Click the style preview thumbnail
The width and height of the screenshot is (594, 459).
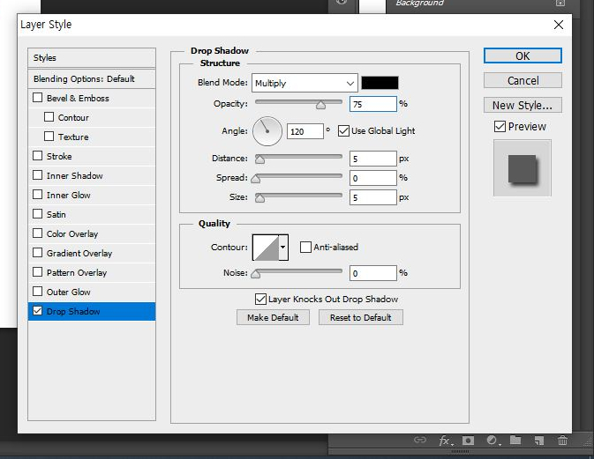pos(522,168)
